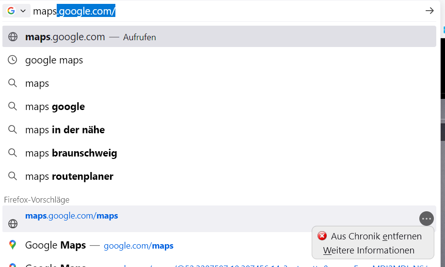The image size is (445, 267).
Task: Choose the 'maps braunschweig' suggestion
Action: tap(71, 153)
